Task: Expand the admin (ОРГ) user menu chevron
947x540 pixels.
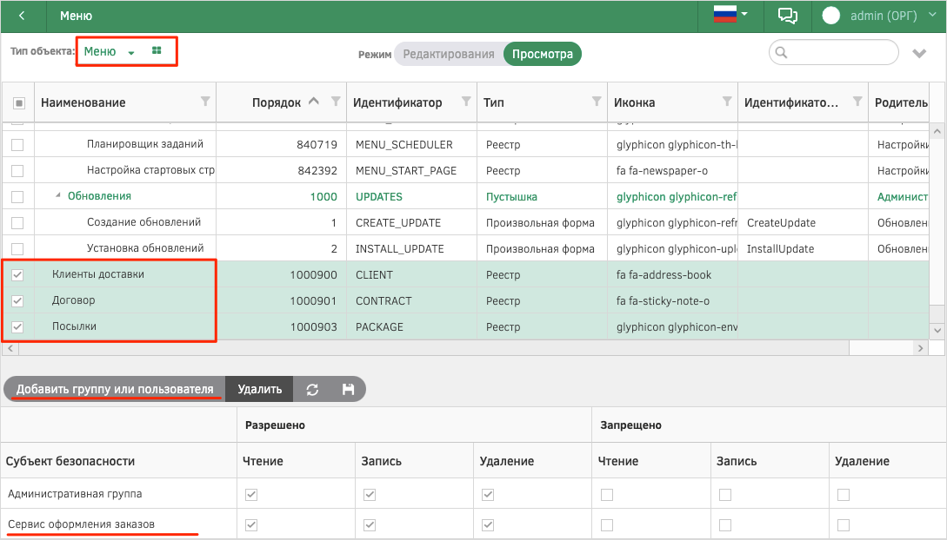Action: 932,15
